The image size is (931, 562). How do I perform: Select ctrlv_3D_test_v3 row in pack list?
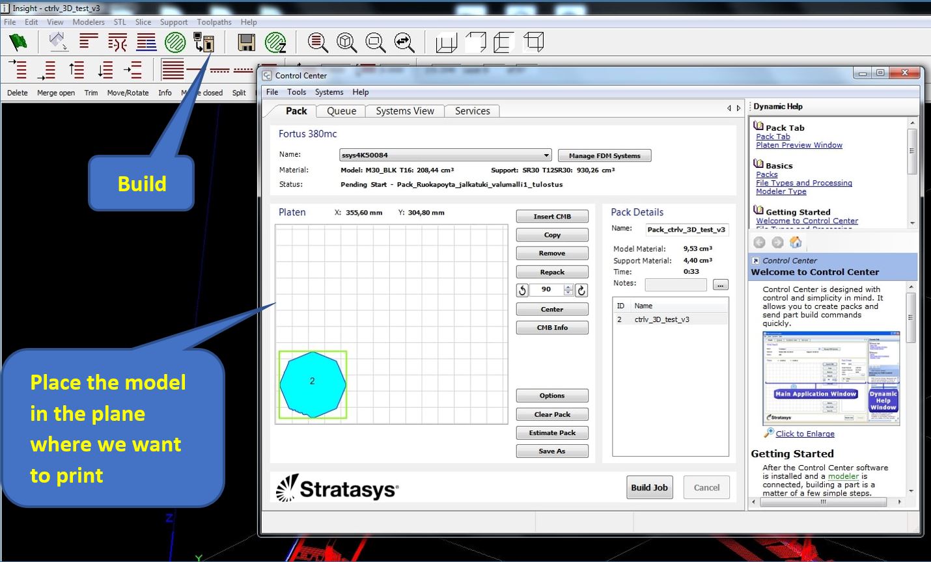671,319
